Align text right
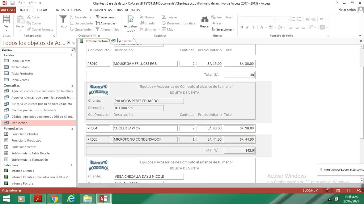The height and width of the screenshot is (204, 364). (303, 27)
